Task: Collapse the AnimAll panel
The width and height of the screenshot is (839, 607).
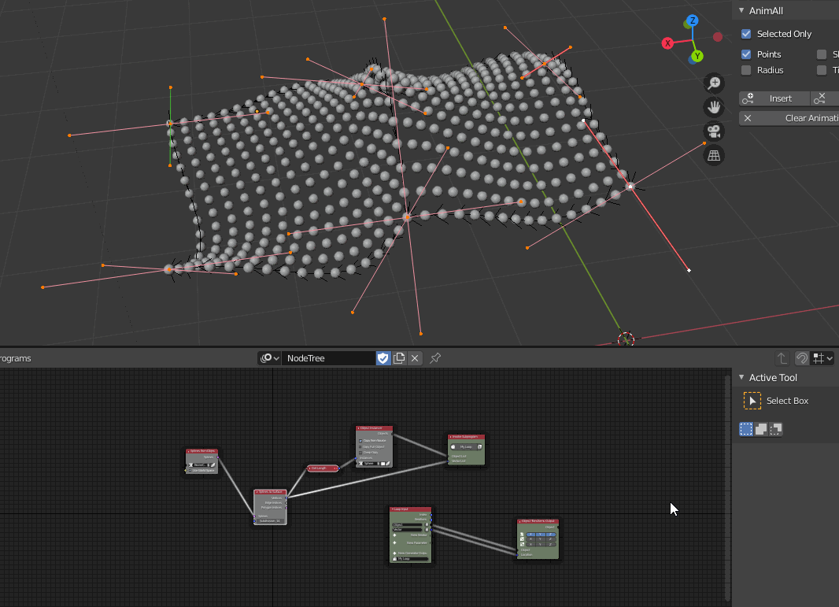Action: pos(741,10)
